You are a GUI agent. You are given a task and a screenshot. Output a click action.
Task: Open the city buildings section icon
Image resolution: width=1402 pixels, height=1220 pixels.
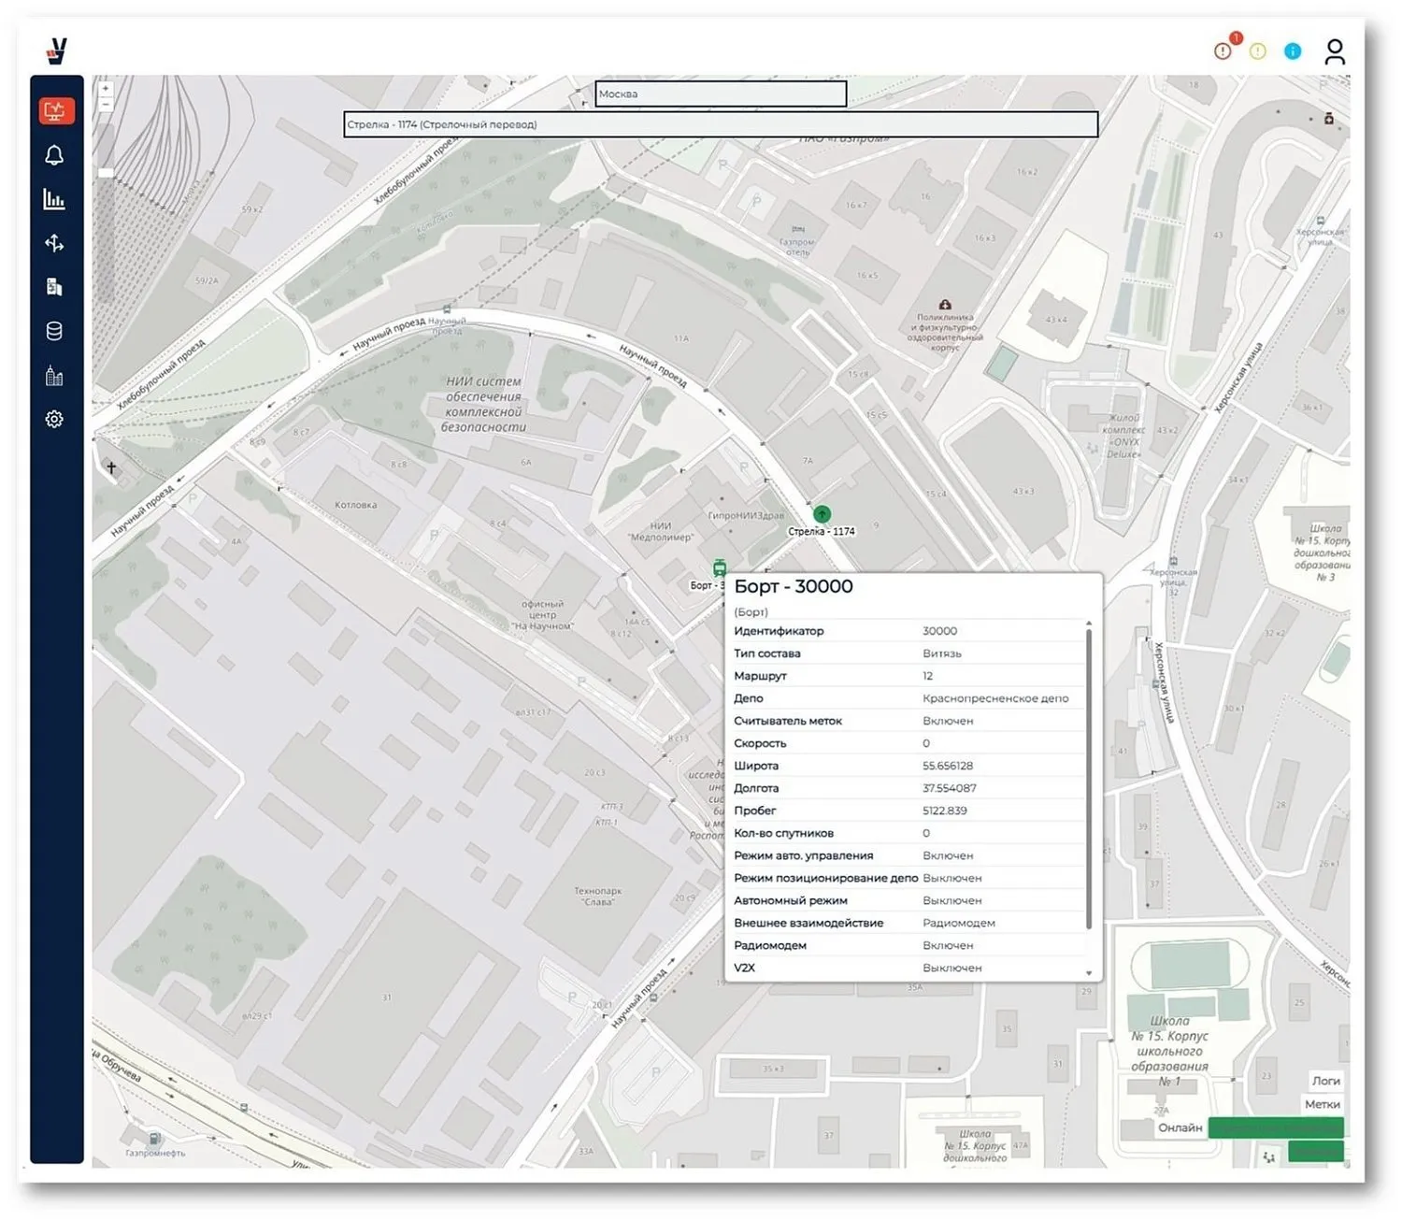tap(54, 376)
